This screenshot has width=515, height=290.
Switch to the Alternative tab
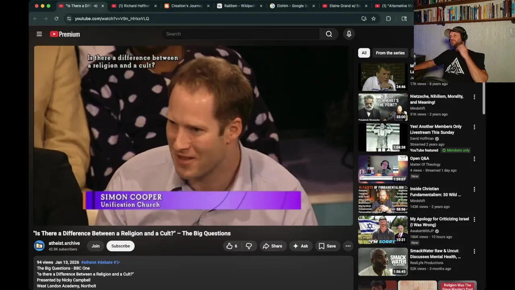(x=393, y=6)
